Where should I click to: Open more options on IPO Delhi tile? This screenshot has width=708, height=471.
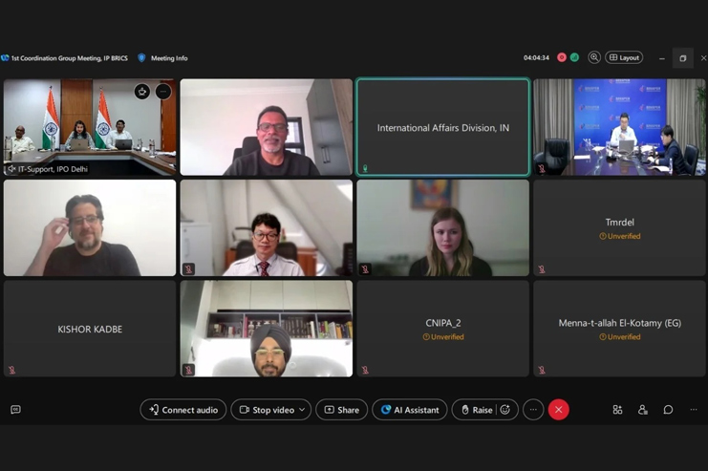(x=163, y=92)
